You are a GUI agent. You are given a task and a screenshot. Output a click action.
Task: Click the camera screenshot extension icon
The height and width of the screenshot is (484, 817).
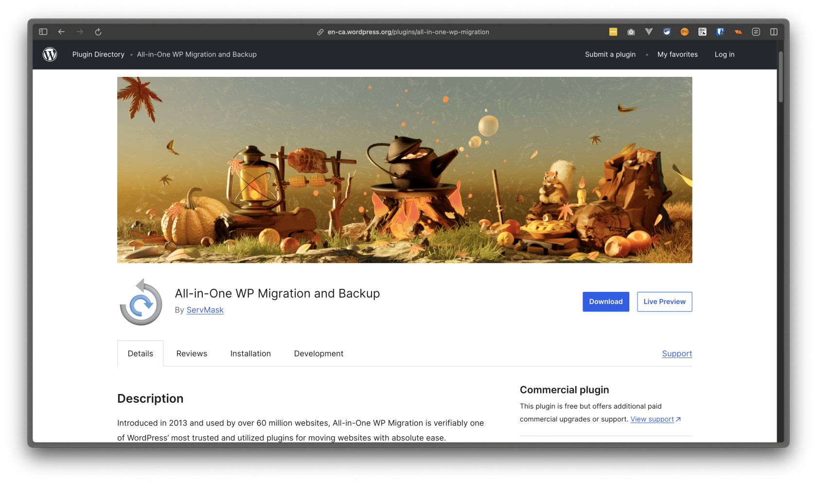coord(631,32)
